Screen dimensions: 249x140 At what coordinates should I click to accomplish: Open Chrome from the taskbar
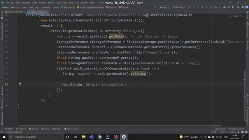100,137
